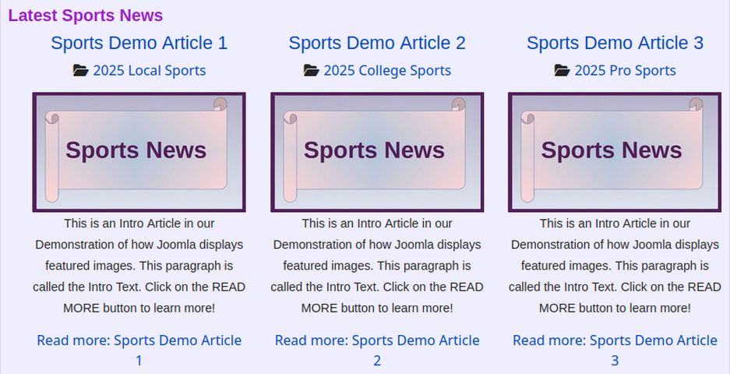Click the intro text paragraph under Article 1
This screenshot has width=730, height=374.
139,266
